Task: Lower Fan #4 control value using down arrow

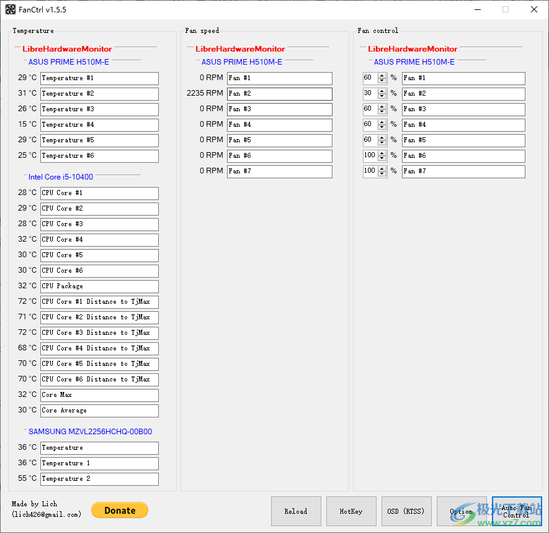Action: point(382,127)
